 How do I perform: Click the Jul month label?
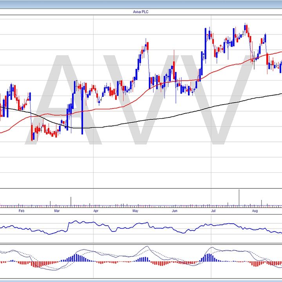[x=213, y=211]
